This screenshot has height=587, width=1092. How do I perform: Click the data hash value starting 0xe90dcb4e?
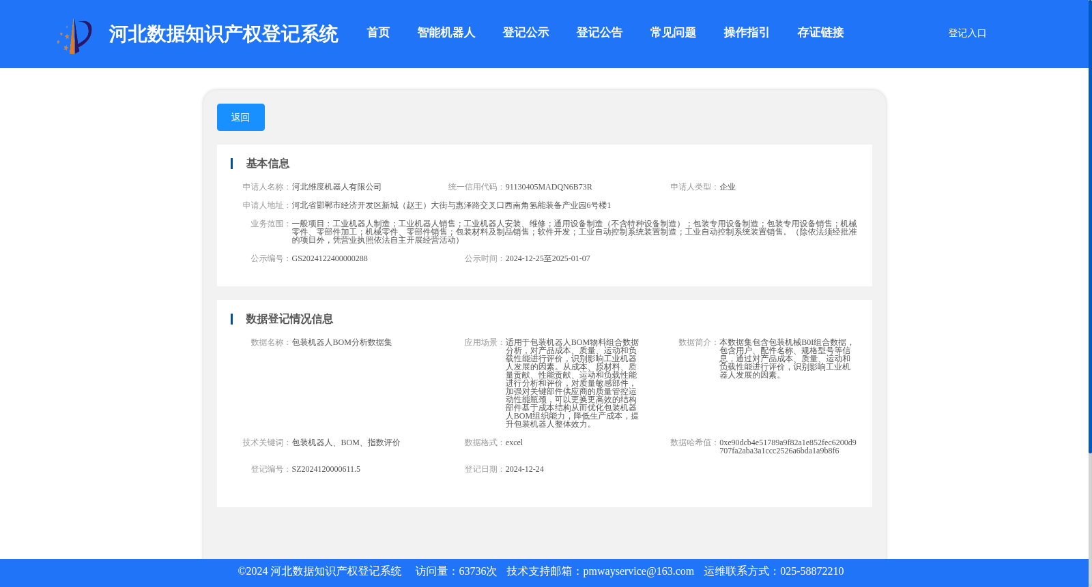tap(788, 447)
